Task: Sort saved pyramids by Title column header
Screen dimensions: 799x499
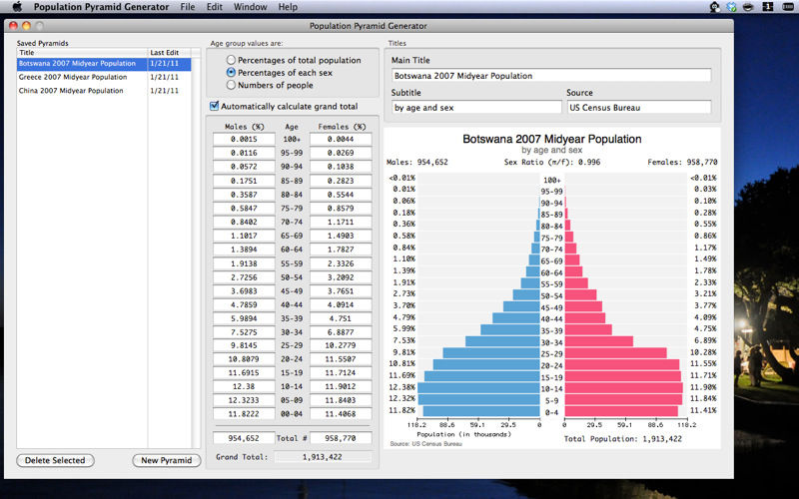Action: click(82, 53)
